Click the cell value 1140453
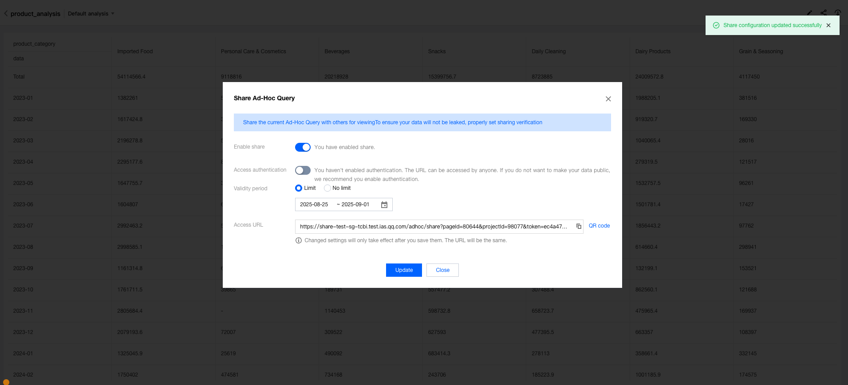The height and width of the screenshot is (385, 848). tap(335, 311)
